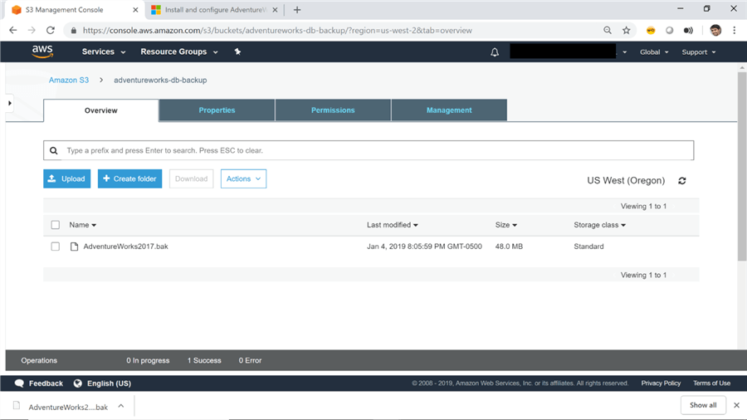Open the Privacy Policy link
Image resolution: width=747 pixels, height=420 pixels.
pos(661,383)
